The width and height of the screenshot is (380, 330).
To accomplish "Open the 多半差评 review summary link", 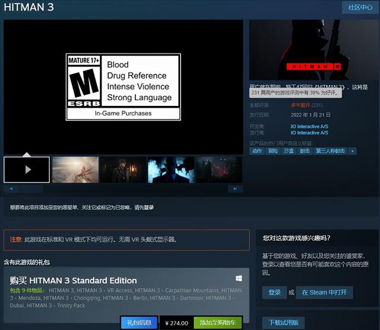I will [x=300, y=105].
